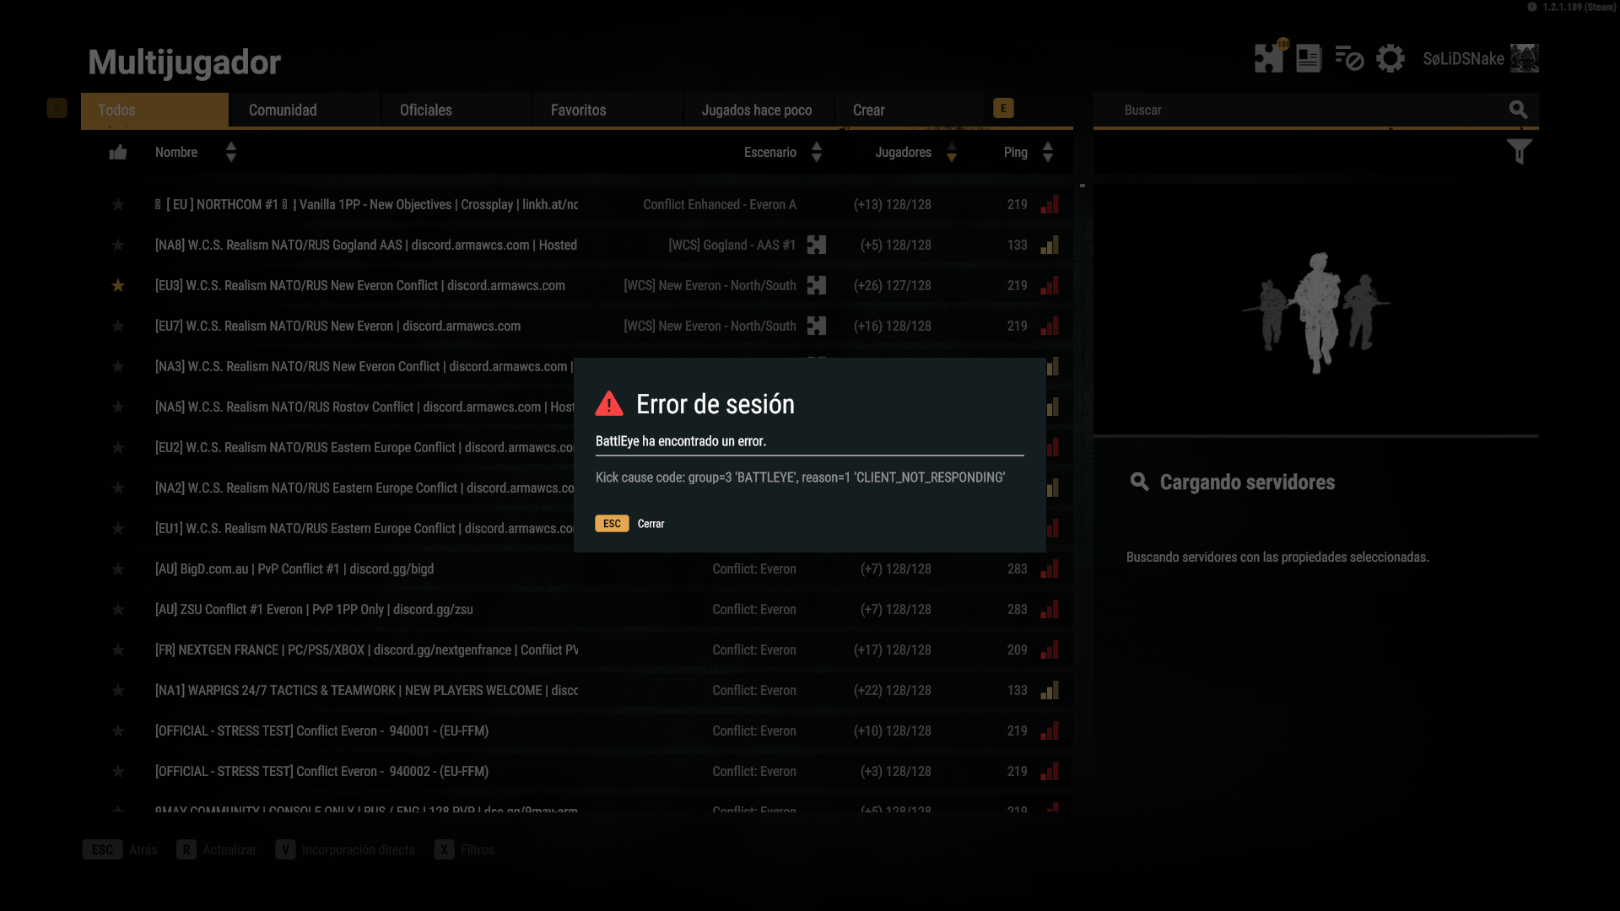Click 'Conflict Enhanced - Everon A' scenario
Viewport: 1620px width, 911px height.
(x=720, y=205)
